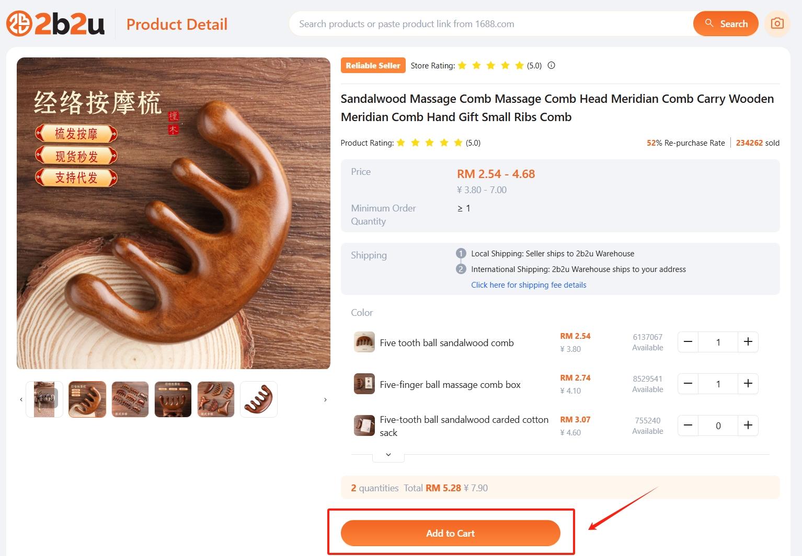Increase Five-finger ball massage comb box quantity

coord(748,384)
